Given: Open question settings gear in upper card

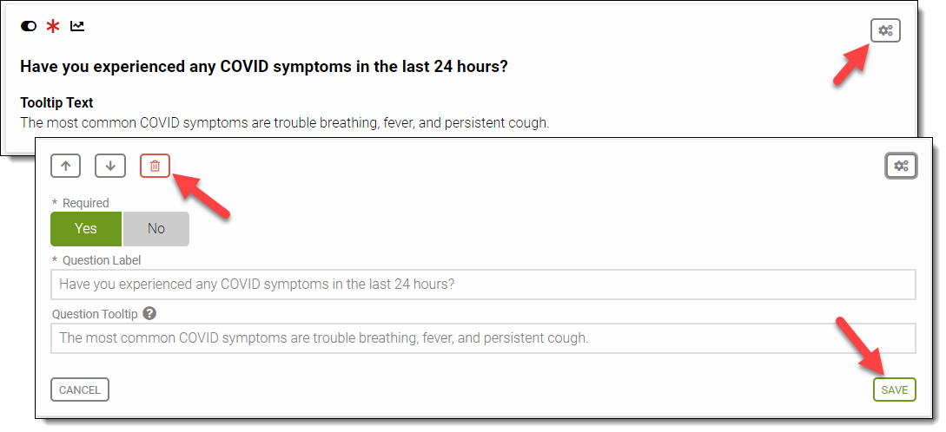Looking at the screenshot, I should [885, 30].
